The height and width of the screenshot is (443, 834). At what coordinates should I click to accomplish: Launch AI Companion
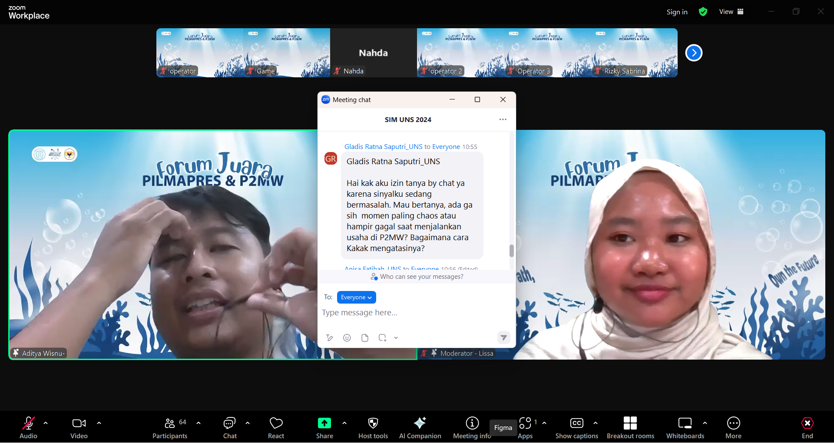[x=420, y=428]
